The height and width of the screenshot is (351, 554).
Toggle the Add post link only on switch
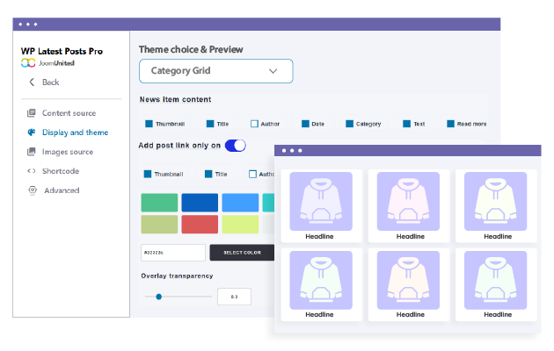(x=236, y=146)
